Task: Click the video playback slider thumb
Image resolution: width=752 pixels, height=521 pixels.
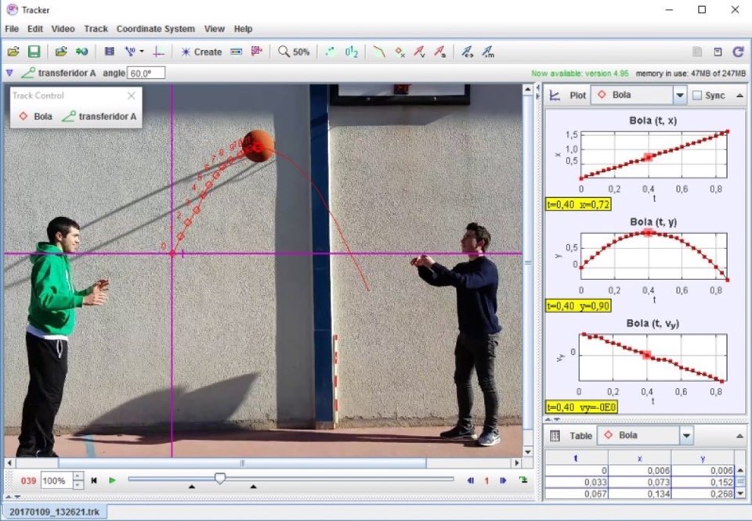Action: (220, 478)
